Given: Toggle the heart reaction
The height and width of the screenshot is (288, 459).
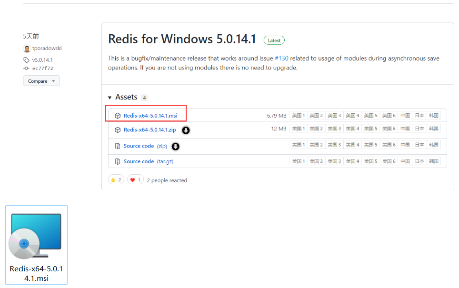Looking at the screenshot, I should tap(135, 180).
